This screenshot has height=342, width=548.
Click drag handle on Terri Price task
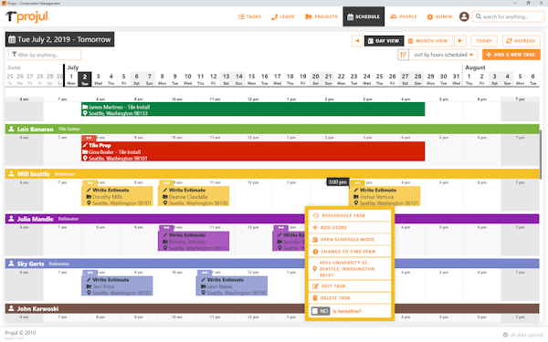coord(90,273)
